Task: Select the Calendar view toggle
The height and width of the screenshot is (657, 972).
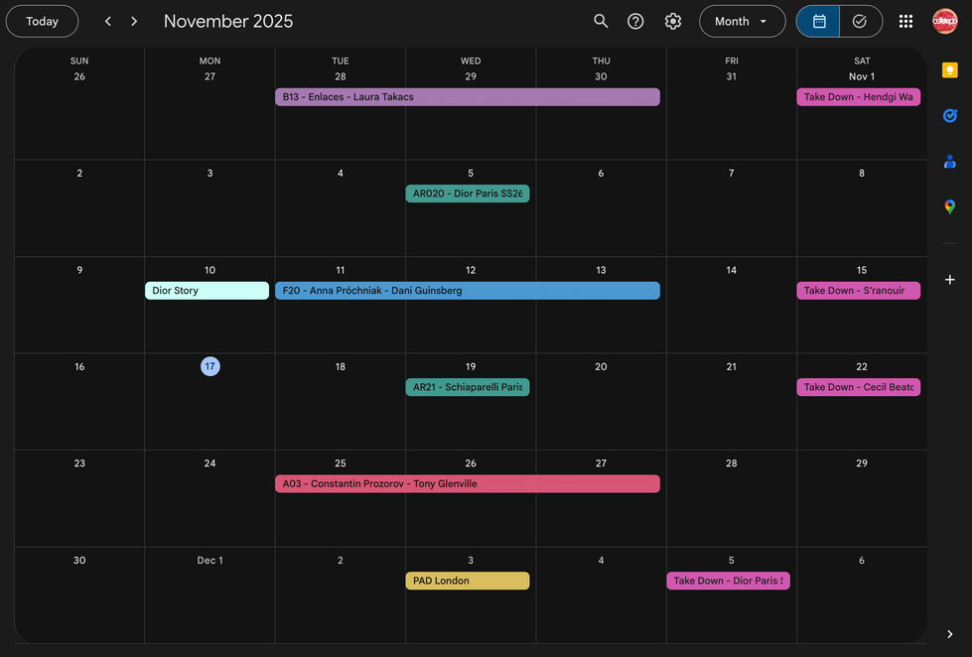Action: 816,20
